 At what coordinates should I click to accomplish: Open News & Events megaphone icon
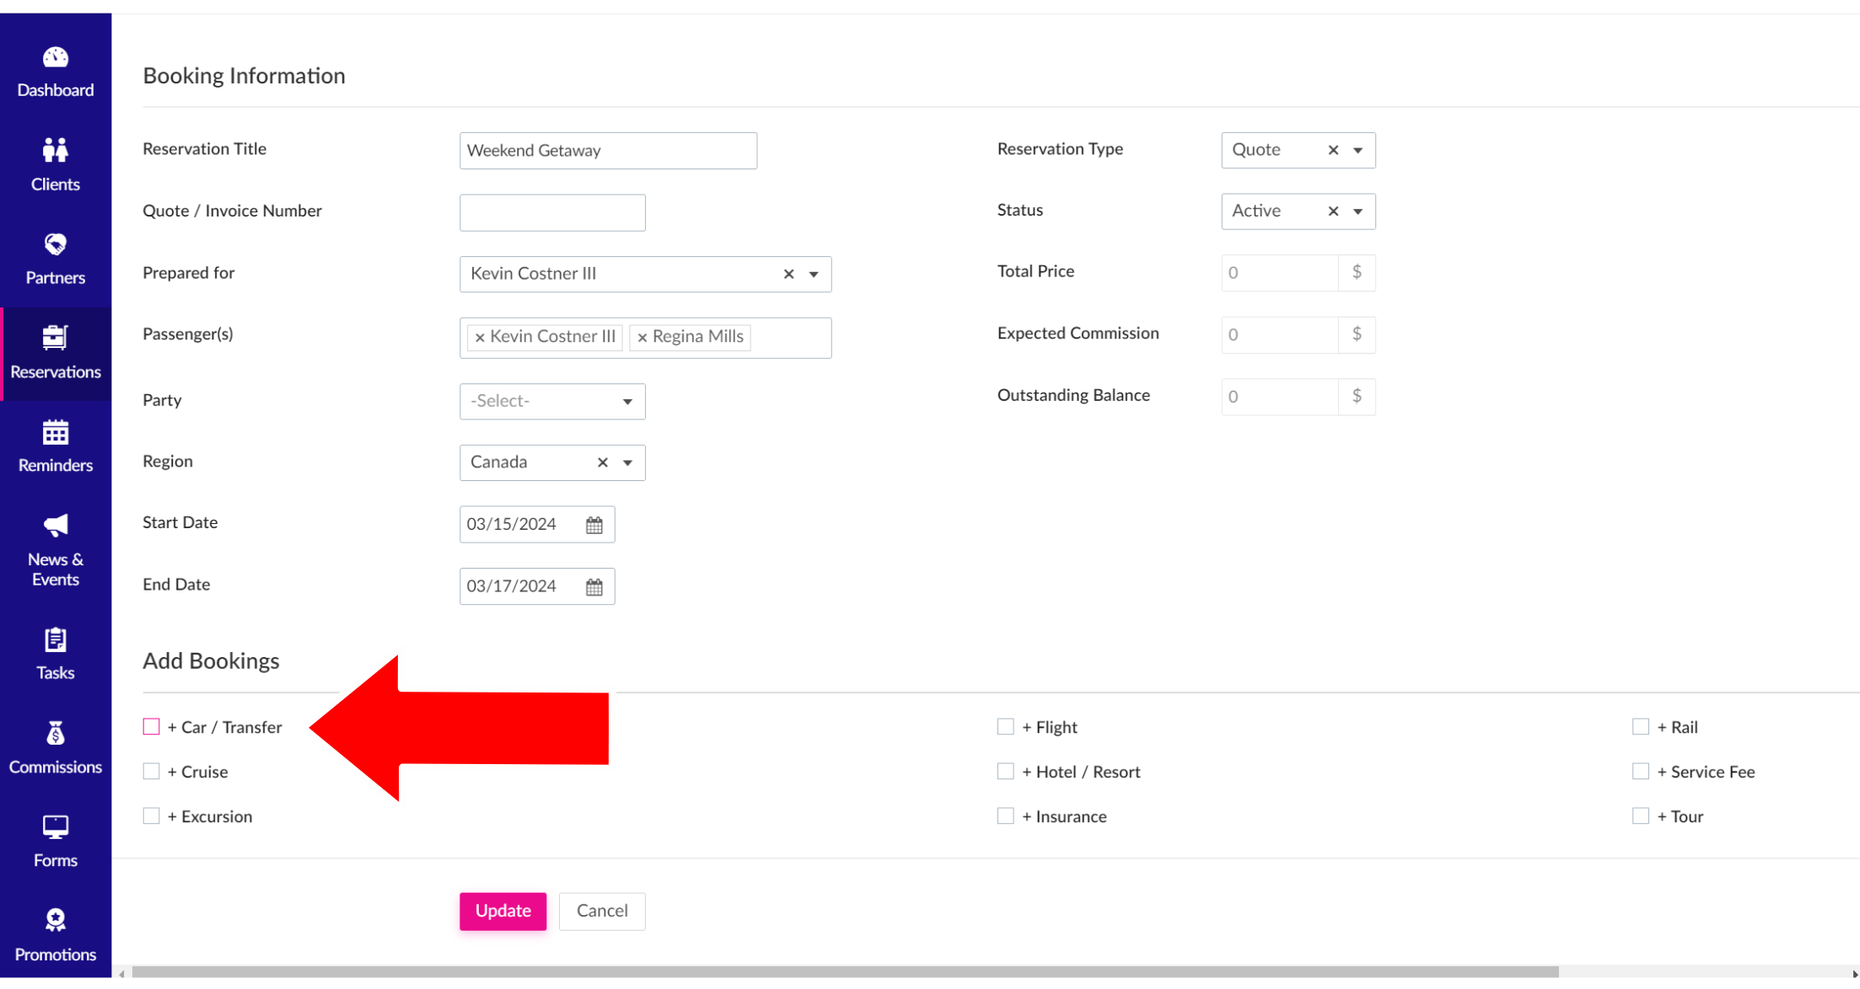point(55,526)
